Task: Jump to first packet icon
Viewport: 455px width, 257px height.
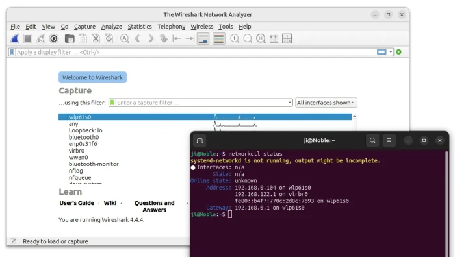Action: point(177,38)
